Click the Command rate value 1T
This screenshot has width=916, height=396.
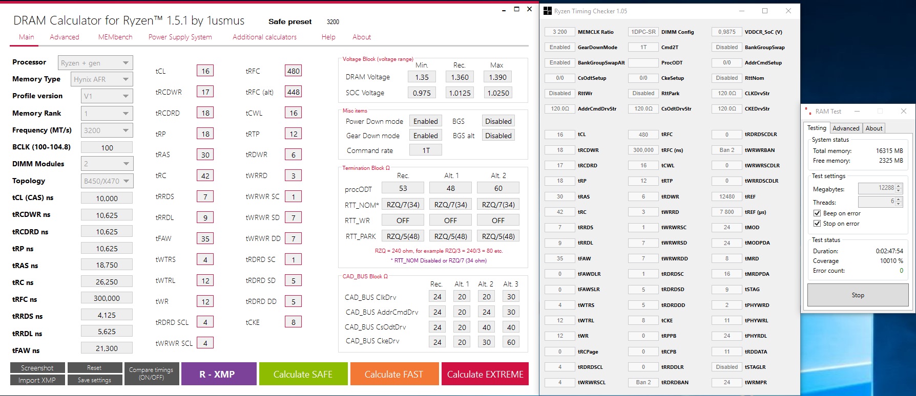426,150
